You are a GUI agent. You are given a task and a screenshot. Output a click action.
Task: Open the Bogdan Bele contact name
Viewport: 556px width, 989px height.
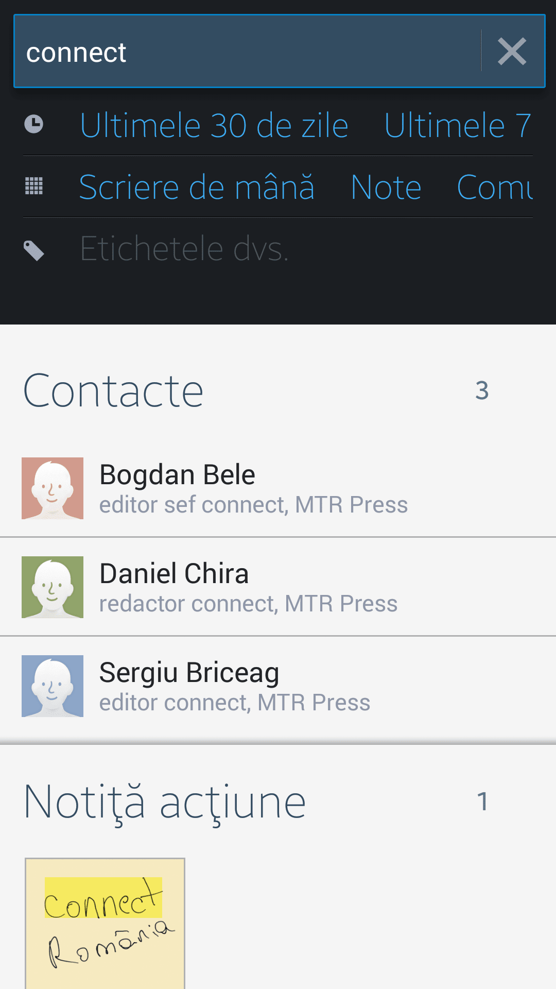[177, 474]
